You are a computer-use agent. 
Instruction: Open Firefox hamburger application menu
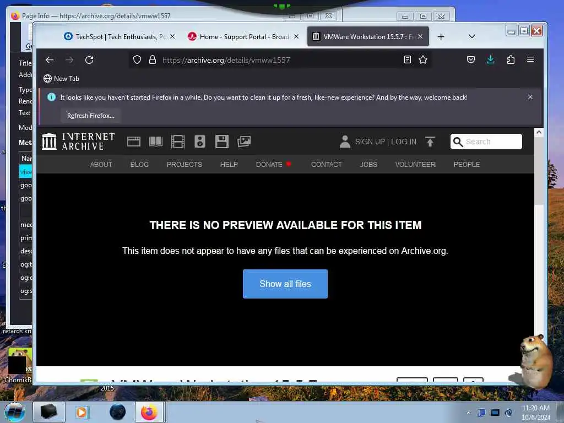point(530,59)
